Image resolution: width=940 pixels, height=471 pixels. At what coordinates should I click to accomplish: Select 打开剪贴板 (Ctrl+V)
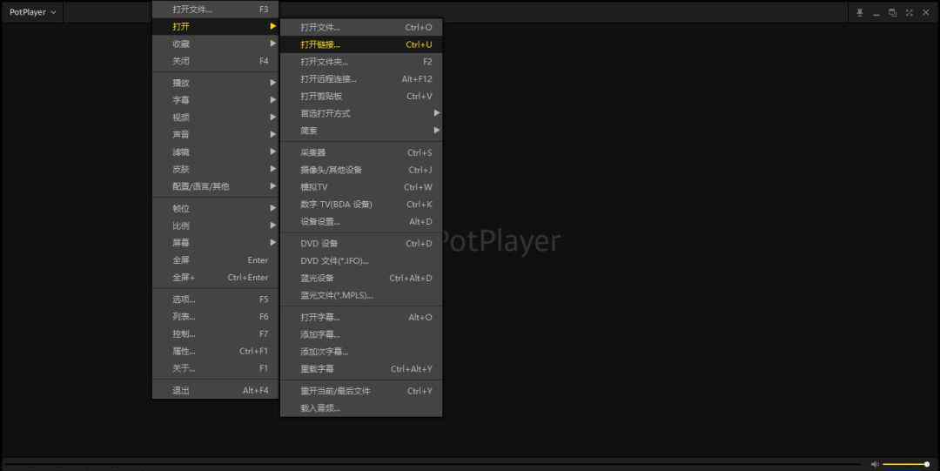(361, 96)
